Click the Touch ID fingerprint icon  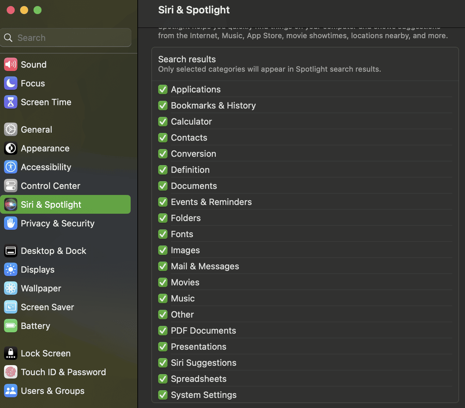11,372
